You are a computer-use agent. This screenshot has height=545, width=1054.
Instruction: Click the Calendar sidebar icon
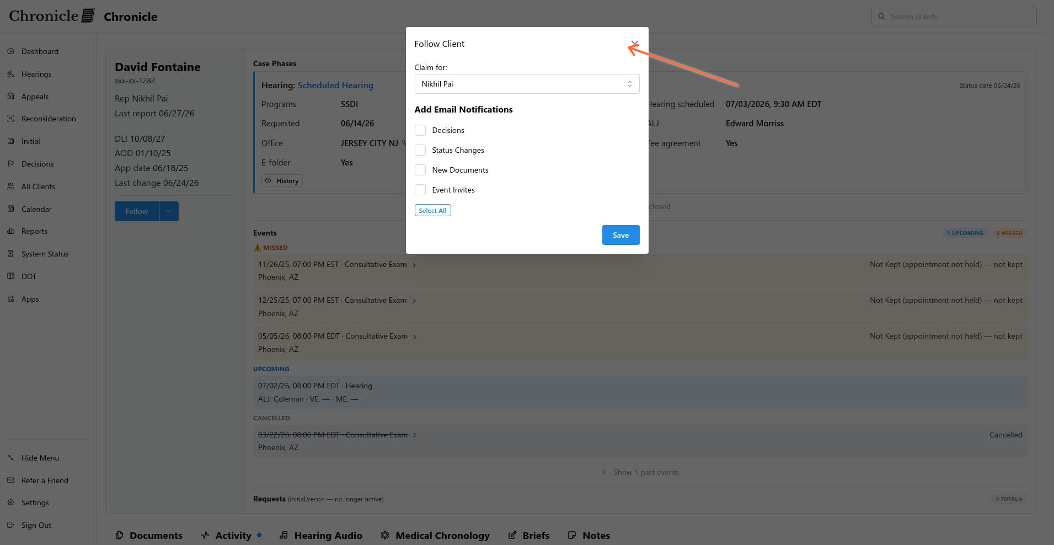click(11, 209)
